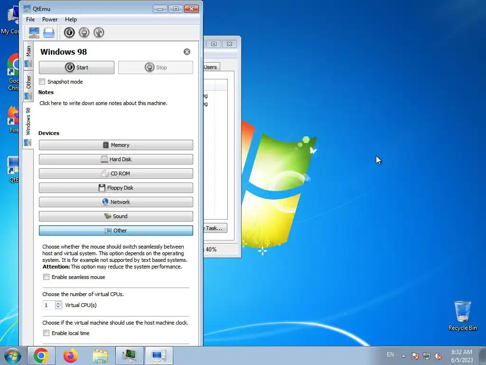Click the Action Center flag icon
Viewport: 486px width, 365px height.
(x=415, y=356)
